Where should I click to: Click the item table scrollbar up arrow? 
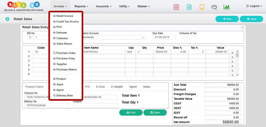(x=237, y=51)
